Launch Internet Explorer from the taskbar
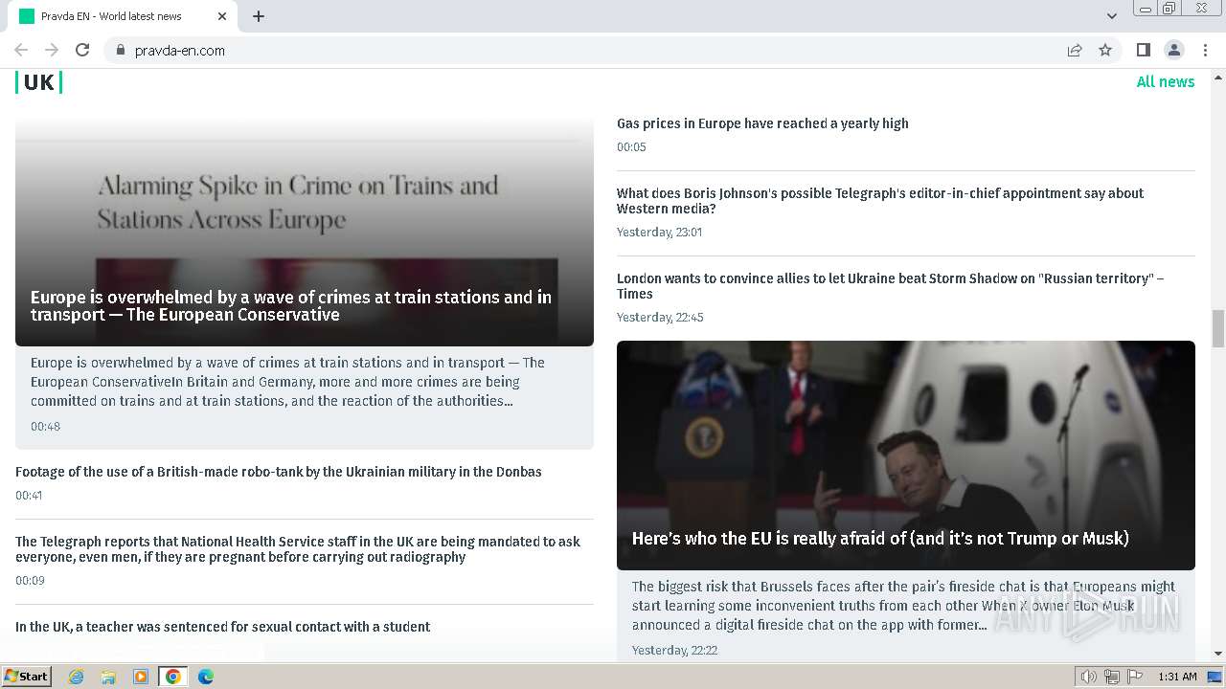 77,677
